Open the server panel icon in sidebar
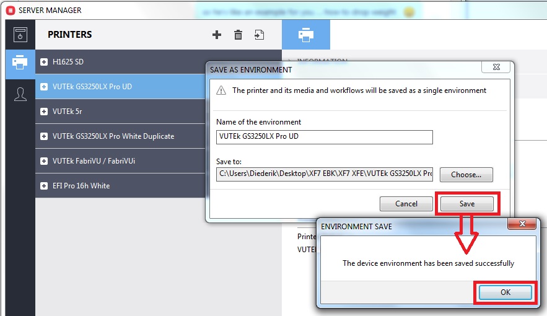This screenshot has height=316, width=547. pyautogui.click(x=20, y=35)
